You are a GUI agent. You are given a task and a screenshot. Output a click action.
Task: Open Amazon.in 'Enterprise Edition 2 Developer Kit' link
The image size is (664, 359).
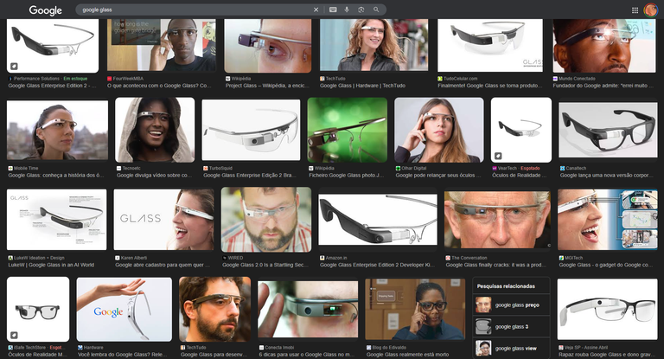click(377, 265)
